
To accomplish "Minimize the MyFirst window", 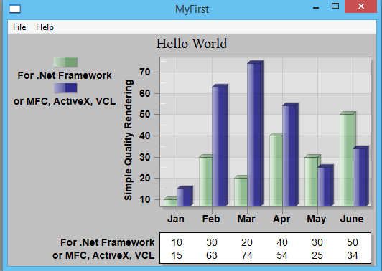I will 316,7.
